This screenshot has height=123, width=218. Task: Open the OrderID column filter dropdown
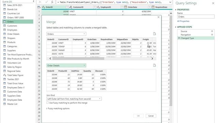pos(67,7)
